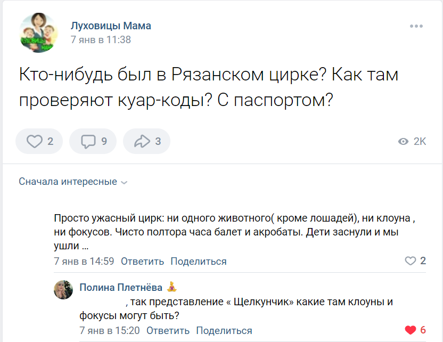Open Полина Плетнёва profile avatar
443x342 pixels.
tap(63, 290)
